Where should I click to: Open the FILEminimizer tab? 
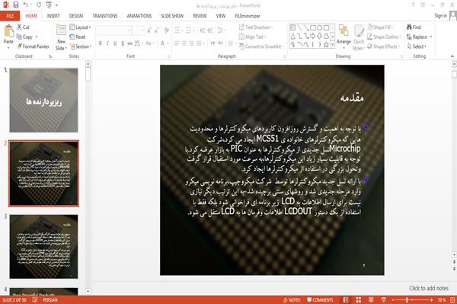(247, 16)
